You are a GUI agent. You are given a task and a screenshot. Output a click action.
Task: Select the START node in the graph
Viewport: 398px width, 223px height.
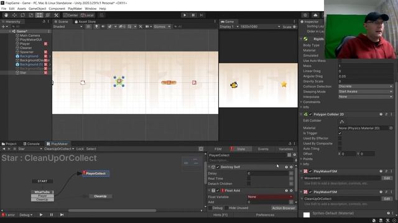pos(42,181)
